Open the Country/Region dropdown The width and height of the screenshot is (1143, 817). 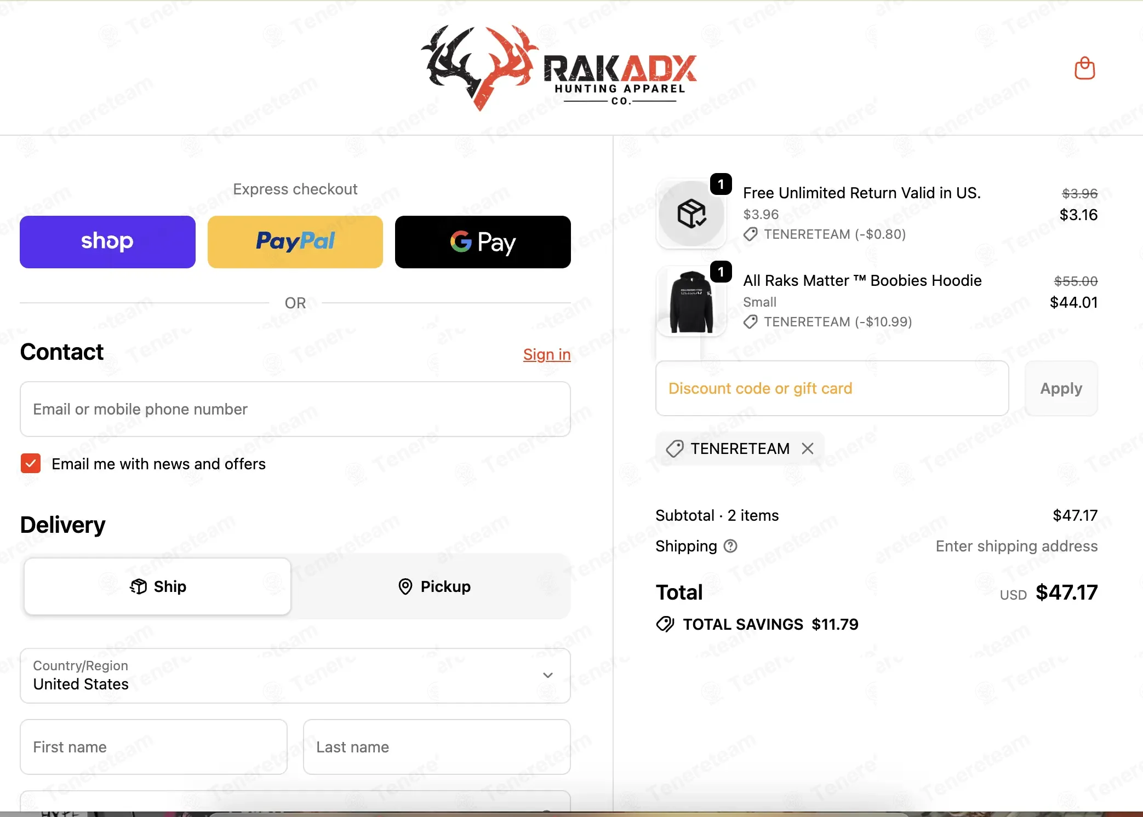tap(295, 676)
